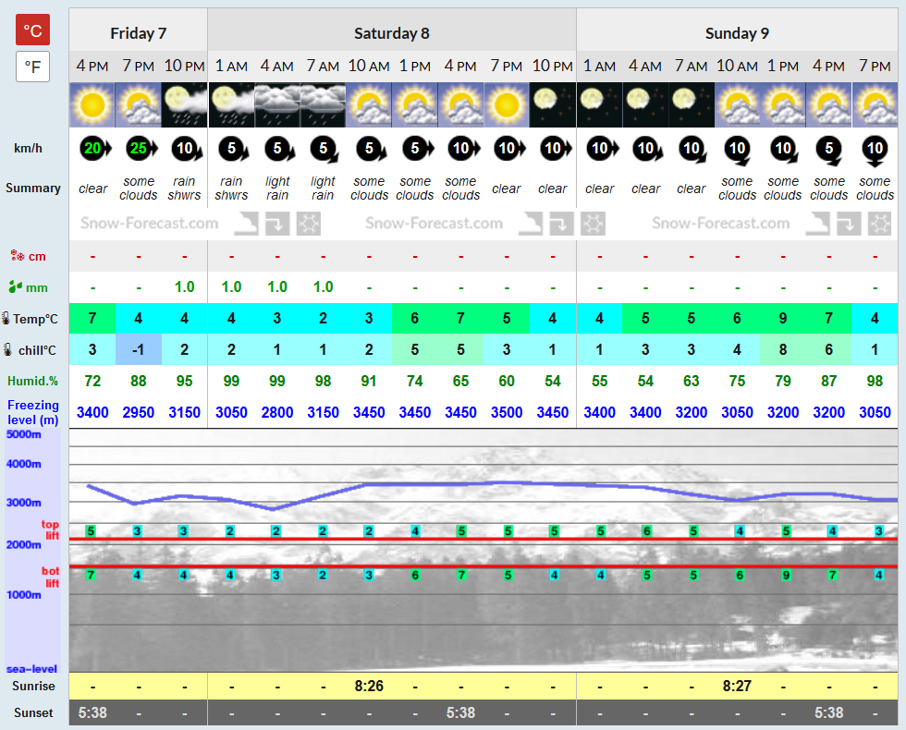
Task: Click Sunday 10 AM 10 km/h wind icon
Action: tap(738, 150)
